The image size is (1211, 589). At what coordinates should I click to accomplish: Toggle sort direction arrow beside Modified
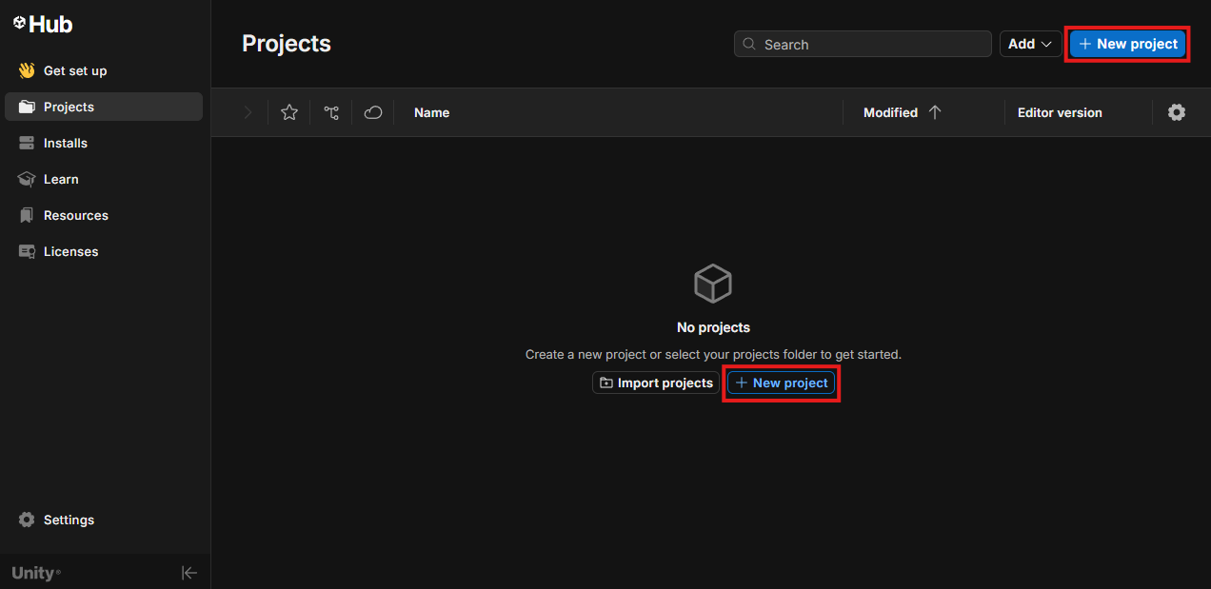pyautogui.click(x=935, y=112)
